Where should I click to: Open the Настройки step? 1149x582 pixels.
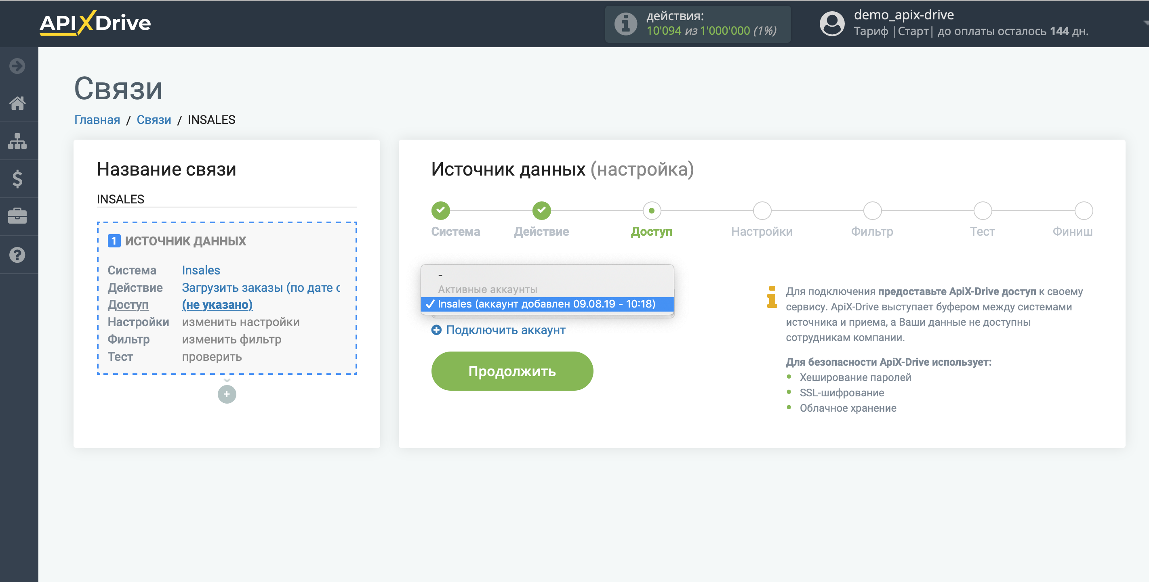point(762,211)
